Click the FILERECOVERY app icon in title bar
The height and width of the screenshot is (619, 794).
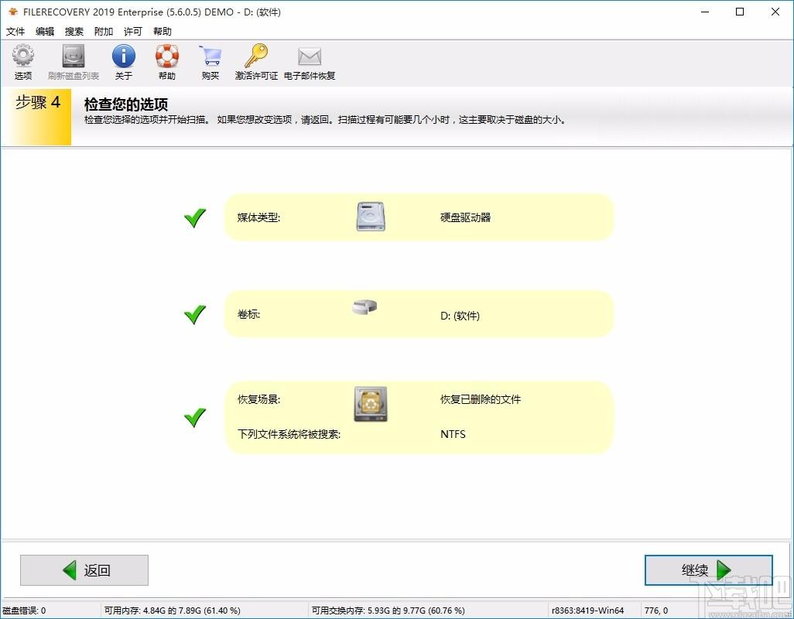[12, 12]
